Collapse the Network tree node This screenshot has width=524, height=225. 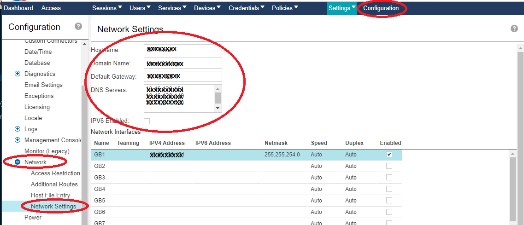18,162
